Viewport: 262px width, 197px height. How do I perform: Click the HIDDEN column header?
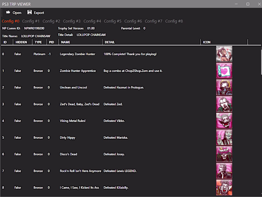[x=21, y=42]
